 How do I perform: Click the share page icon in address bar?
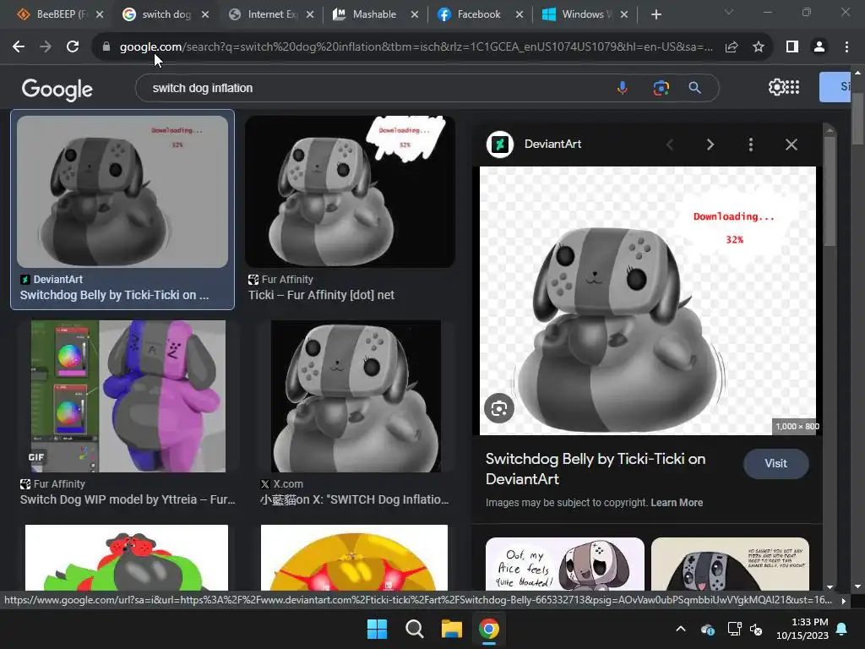point(732,47)
